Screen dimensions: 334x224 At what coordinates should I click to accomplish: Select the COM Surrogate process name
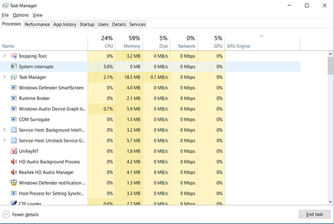coord(34,119)
